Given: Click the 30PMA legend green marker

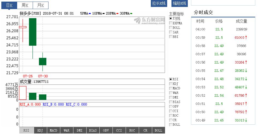Looking at the screenshot, I should tap(131, 13).
